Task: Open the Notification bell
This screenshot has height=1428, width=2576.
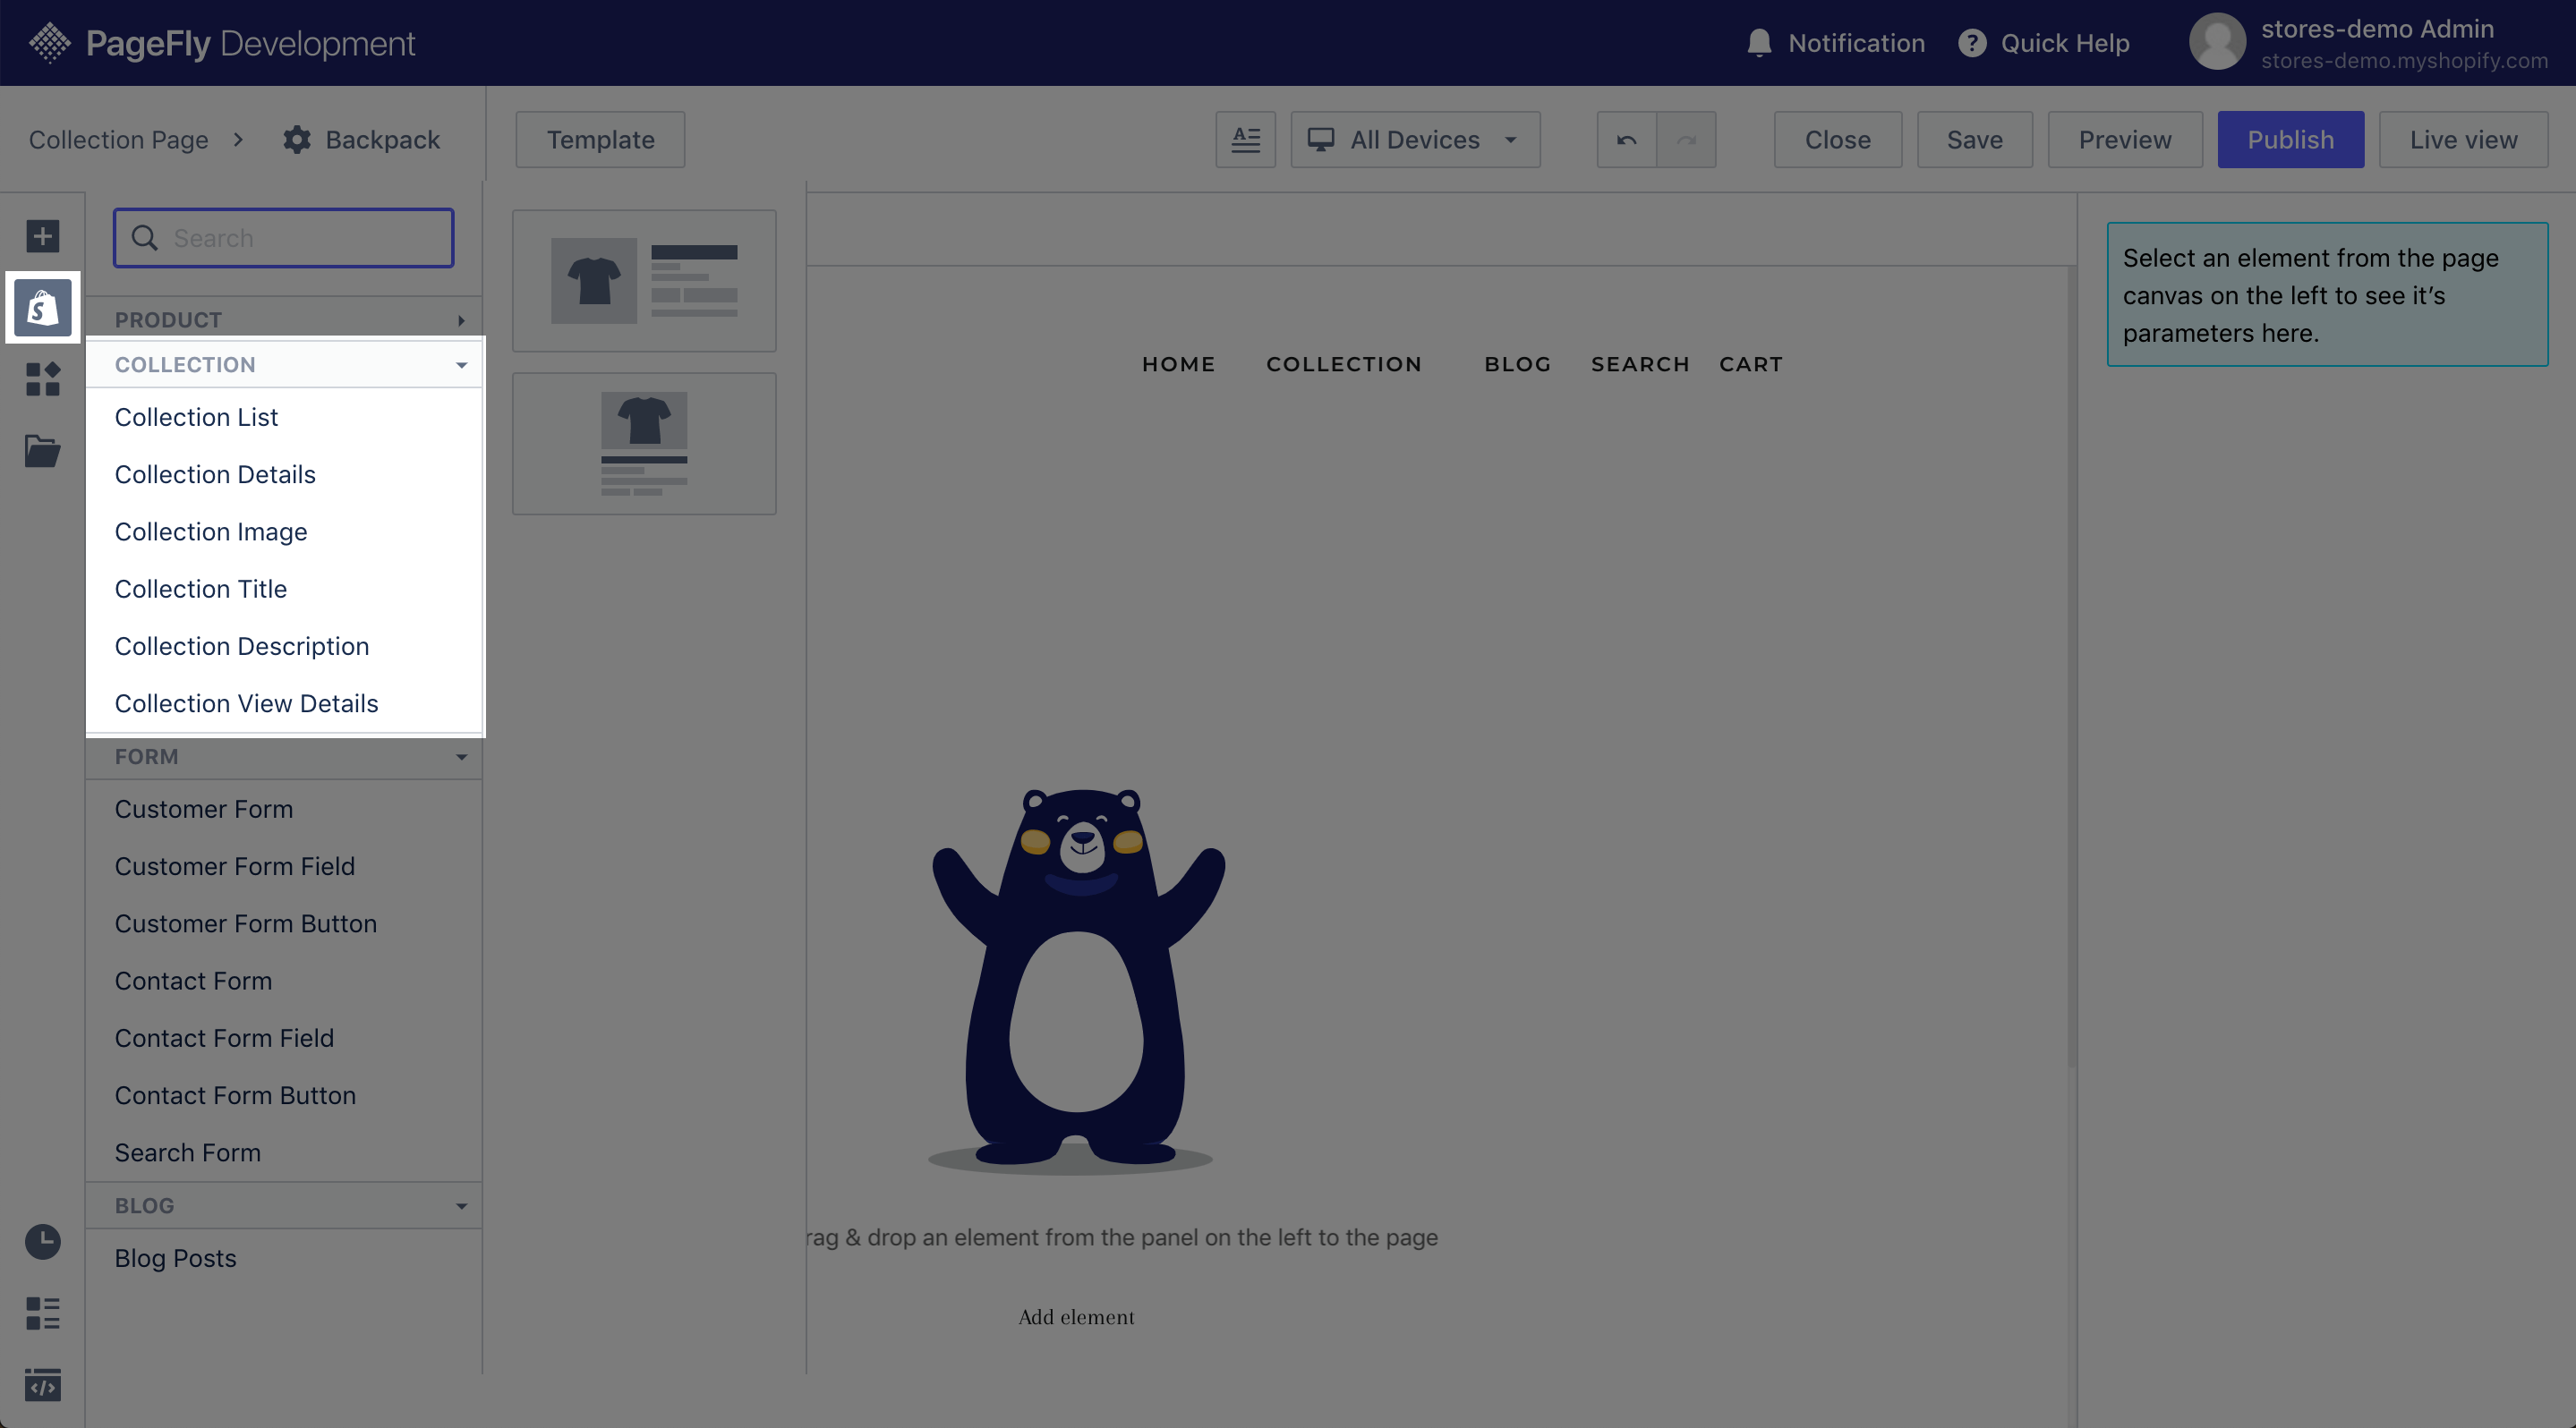Action: [x=1759, y=43]
